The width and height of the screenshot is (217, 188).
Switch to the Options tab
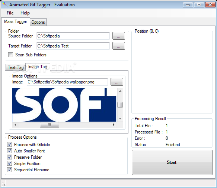tap(38, 22)
